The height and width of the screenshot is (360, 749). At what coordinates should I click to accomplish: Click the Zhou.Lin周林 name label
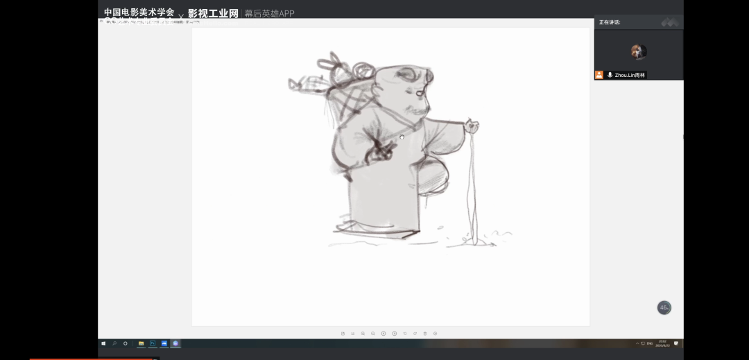(x=630, y=75)
